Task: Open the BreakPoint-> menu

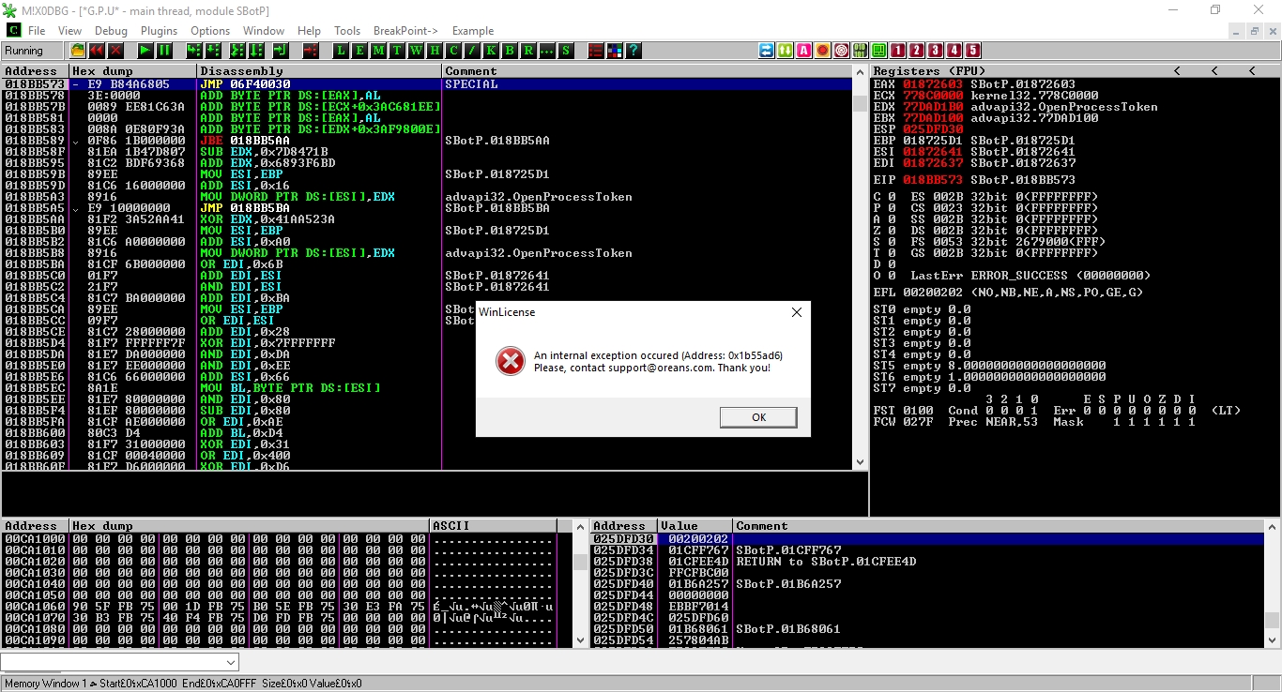Action: [405, 31]
